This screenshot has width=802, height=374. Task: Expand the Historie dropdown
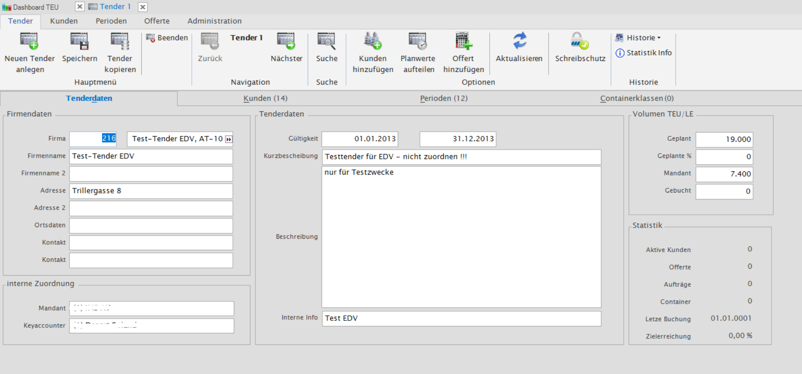click(x=643, y=38)
